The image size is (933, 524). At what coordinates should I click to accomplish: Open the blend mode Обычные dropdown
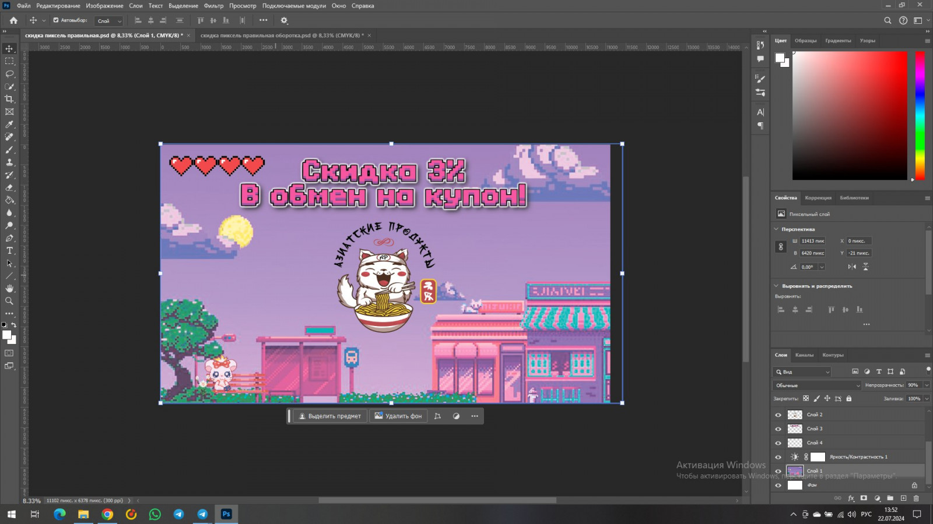[816, 385]
